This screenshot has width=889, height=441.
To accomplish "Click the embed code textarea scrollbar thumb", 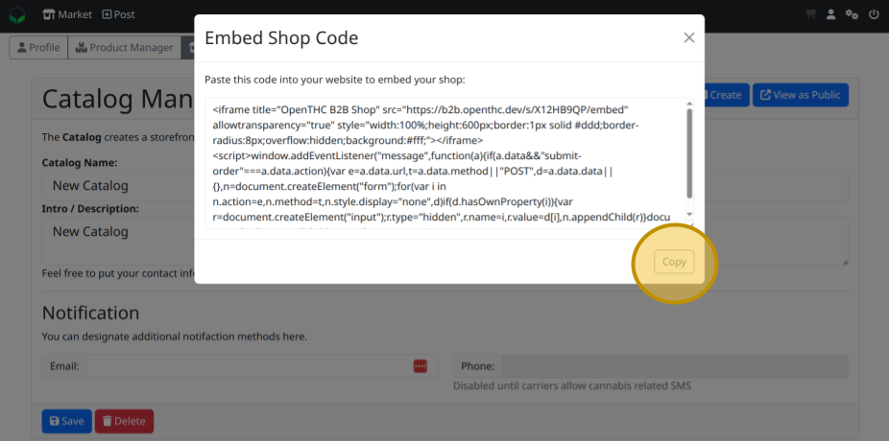I will pos(689,152).
